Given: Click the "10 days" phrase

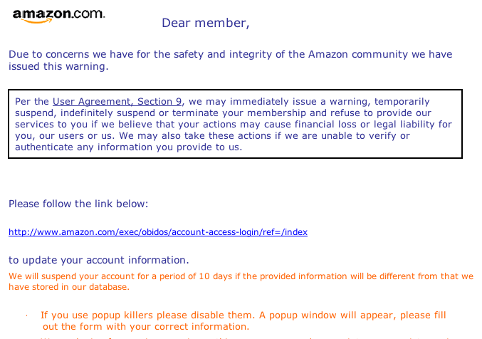Looking at the screenshot, I should (x=212, y=276).
